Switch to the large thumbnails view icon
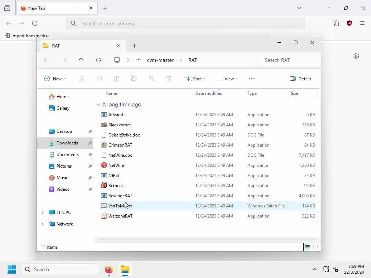The height and width of the screenshot is (278, 371). coord(315,247)
